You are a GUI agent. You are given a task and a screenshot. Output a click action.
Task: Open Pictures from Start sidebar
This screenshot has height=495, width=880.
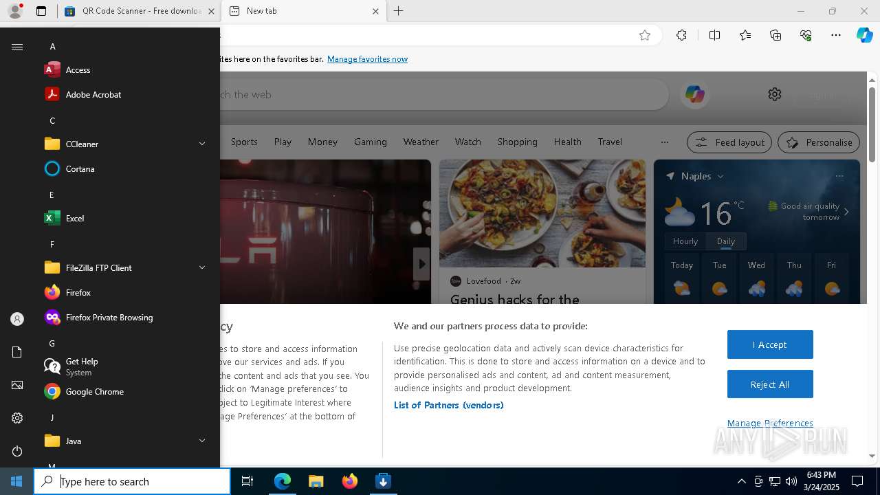[17, 385]
